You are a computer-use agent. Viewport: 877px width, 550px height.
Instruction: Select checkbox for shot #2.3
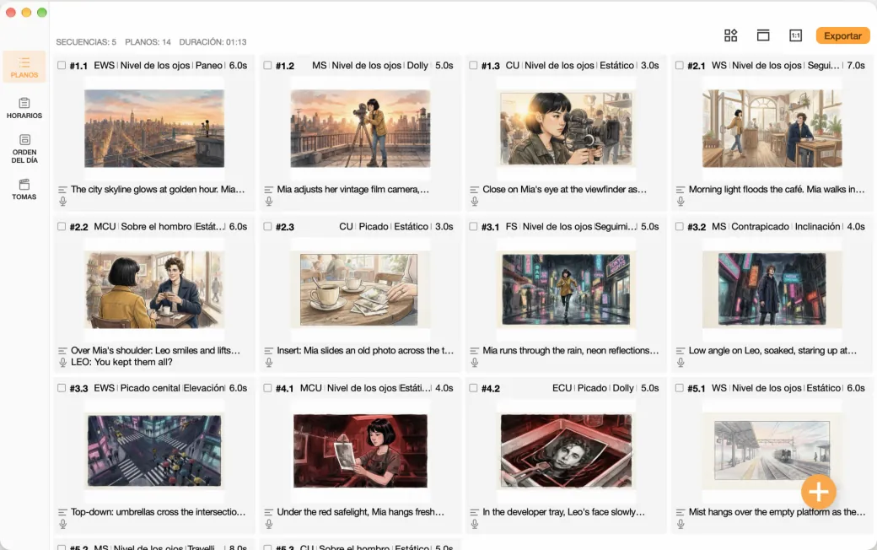pos(267,227)
